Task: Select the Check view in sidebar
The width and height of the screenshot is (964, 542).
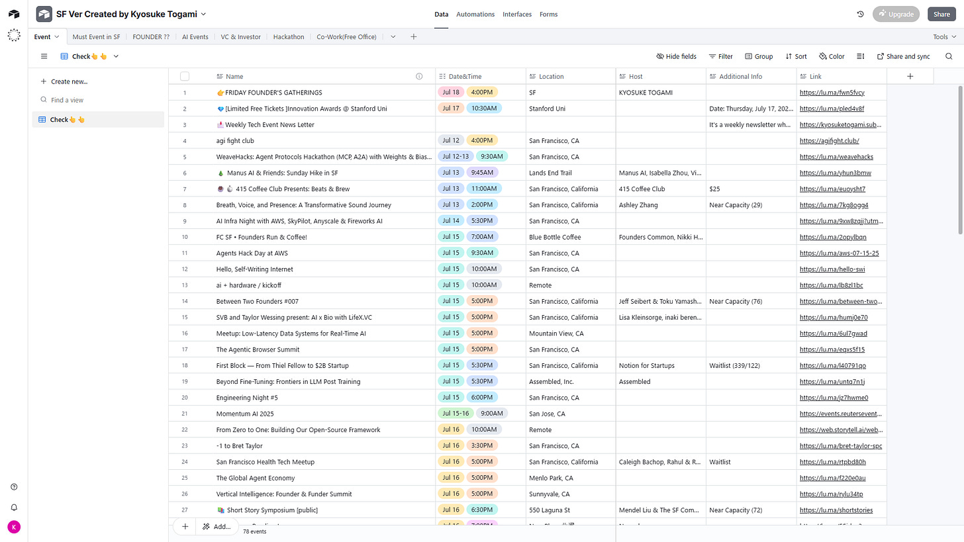Action: pyautogui.click(x=98, y=119)
